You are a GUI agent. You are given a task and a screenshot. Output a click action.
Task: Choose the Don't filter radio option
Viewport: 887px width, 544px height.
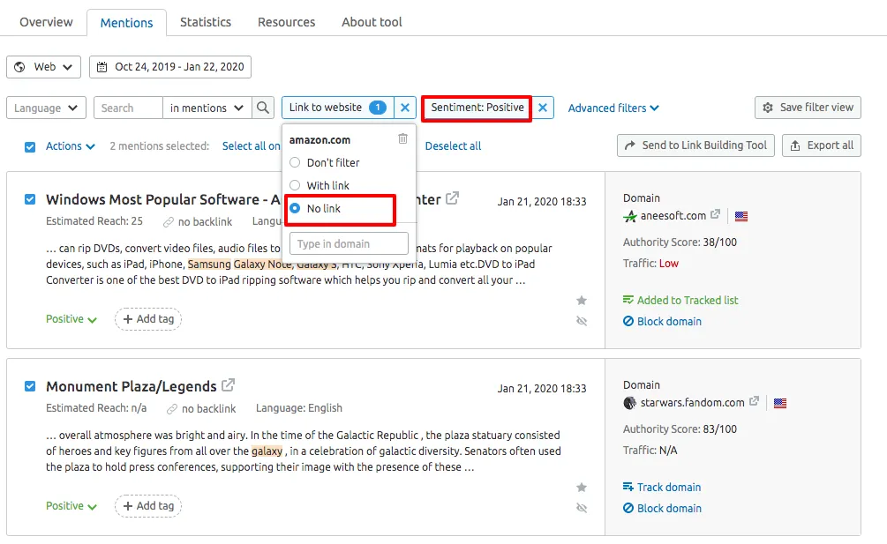pyautogui.click(x=296, y=162)
